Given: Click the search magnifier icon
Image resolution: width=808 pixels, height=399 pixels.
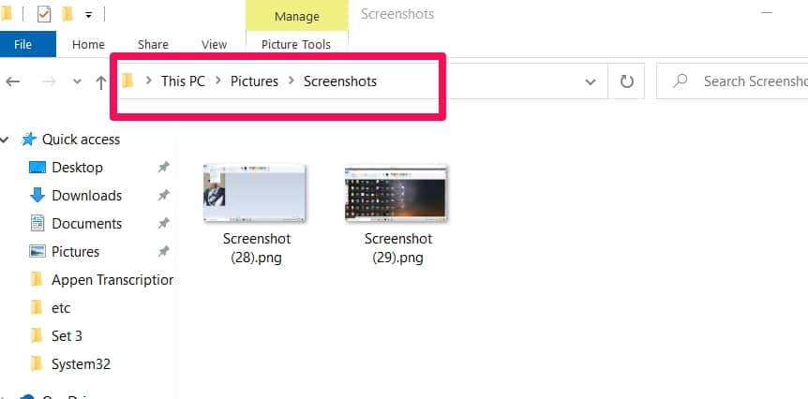Looking at the screenshot, I should point(681,81).
